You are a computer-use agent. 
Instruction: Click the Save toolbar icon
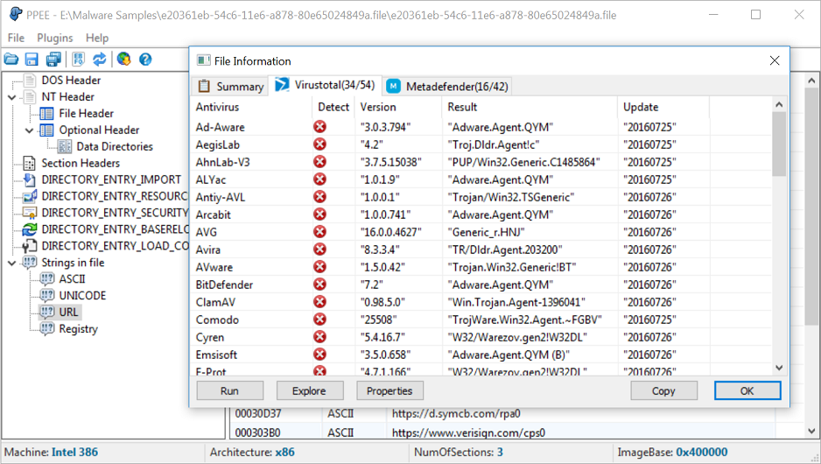click(x=32, y=60)
